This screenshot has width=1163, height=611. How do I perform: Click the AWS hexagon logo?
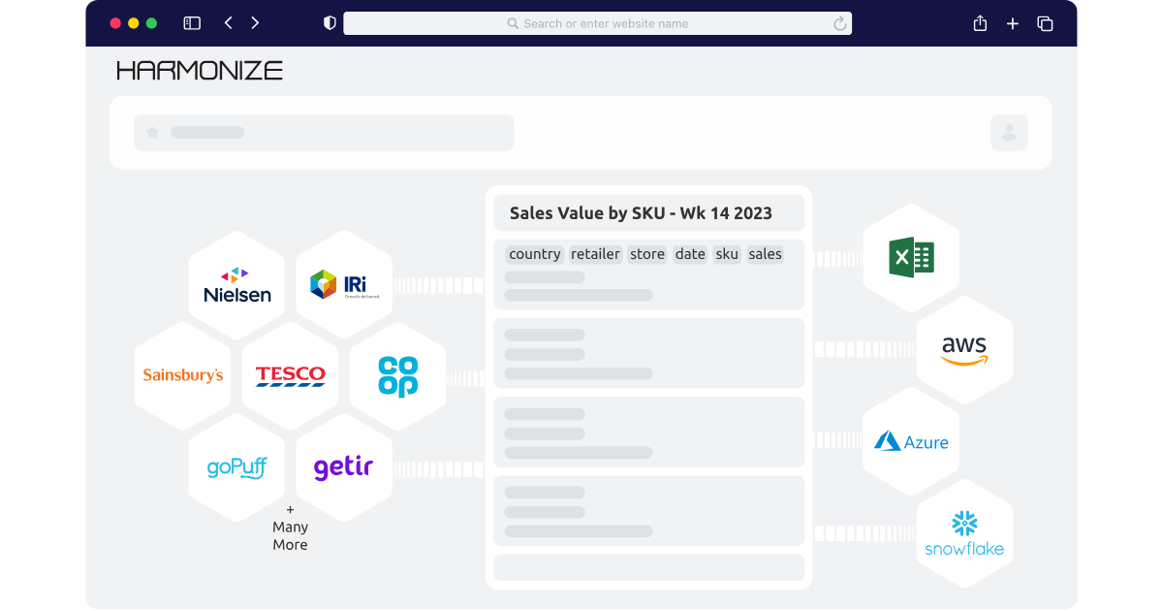coord(964,350)
